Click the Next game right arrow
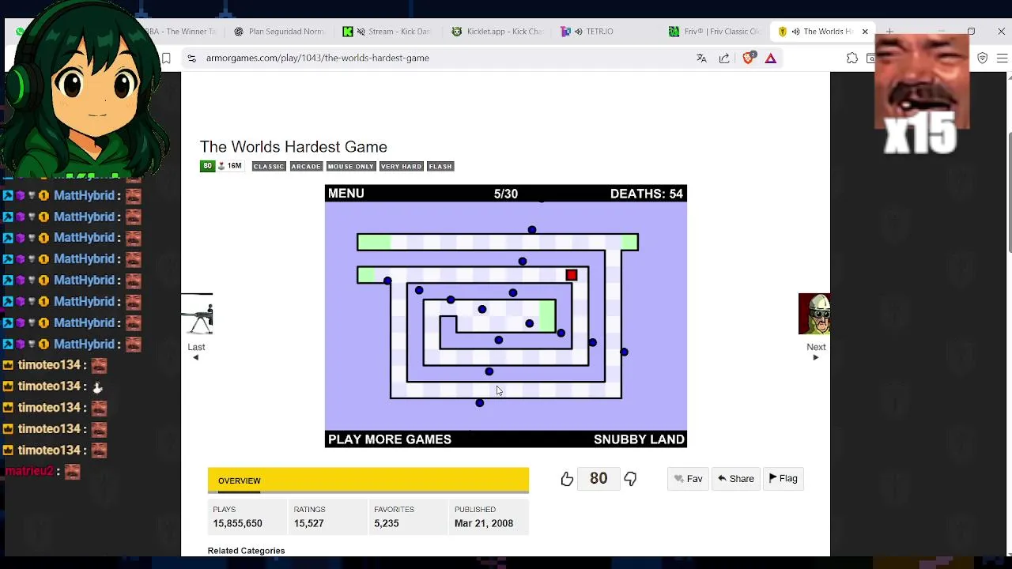 click(816, 357)
